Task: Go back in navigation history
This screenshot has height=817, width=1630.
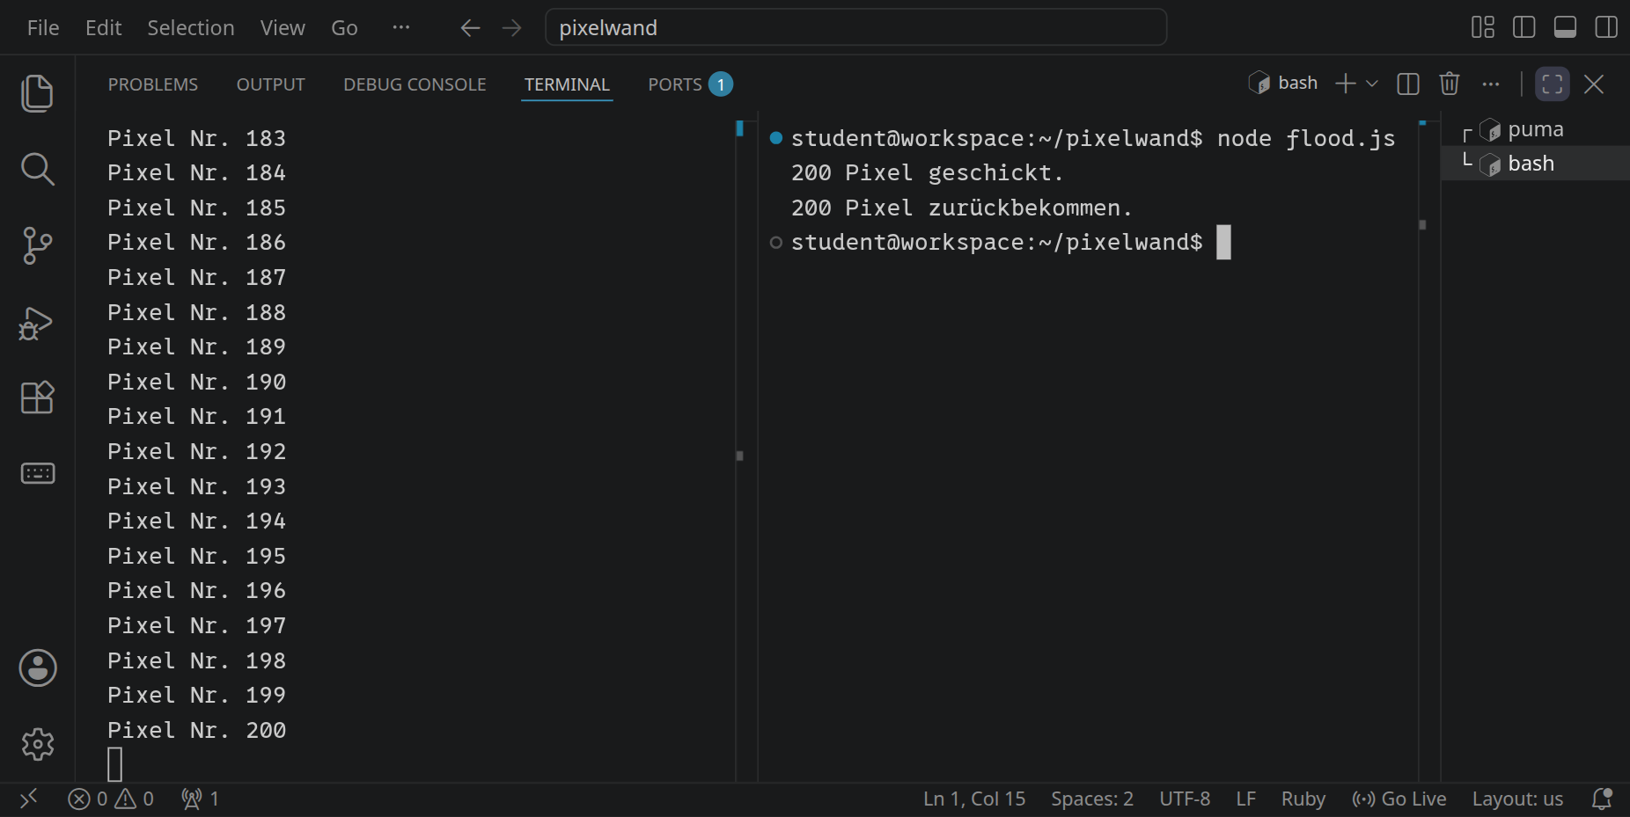Action: click(x=470, y=28)
